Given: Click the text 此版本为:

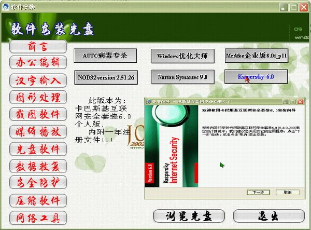Looking at the screenshot, I should pos(107,101).
